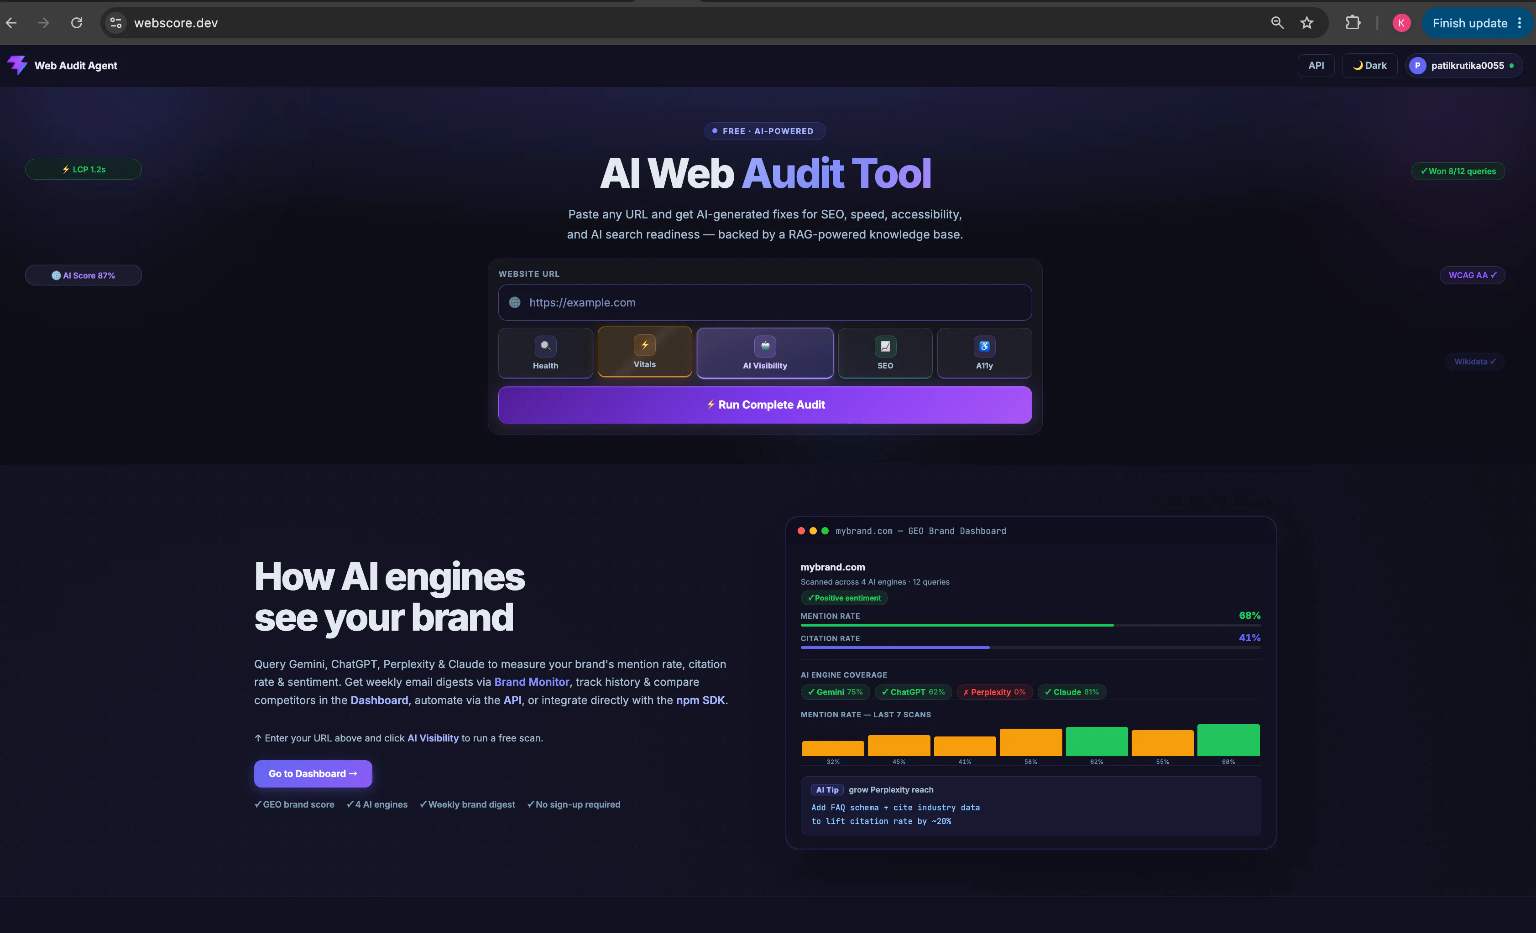
Task: Open the Chrome three-dot menu
Action: pos(1520,23)
